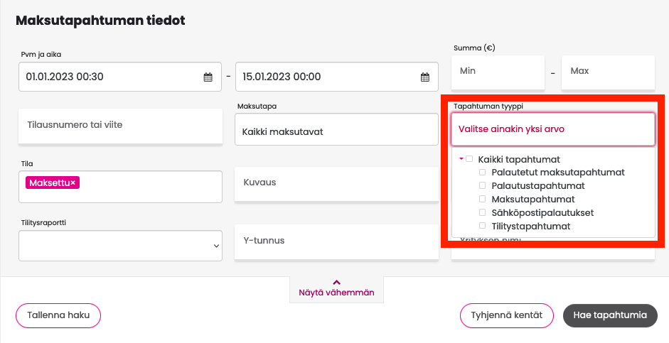669x343 pixels.
Task: Focus the Tilausnumero tai viite field
Action: [120, 126]
